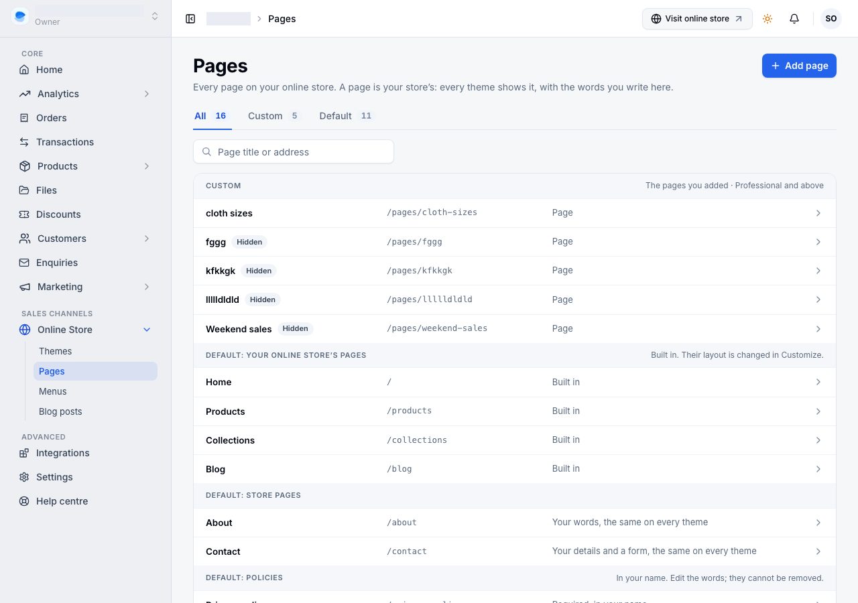The width and height of the screenshot is (858, 603).
Task: Expand the Analytics submenu chevron
Action: coord(147,94)
